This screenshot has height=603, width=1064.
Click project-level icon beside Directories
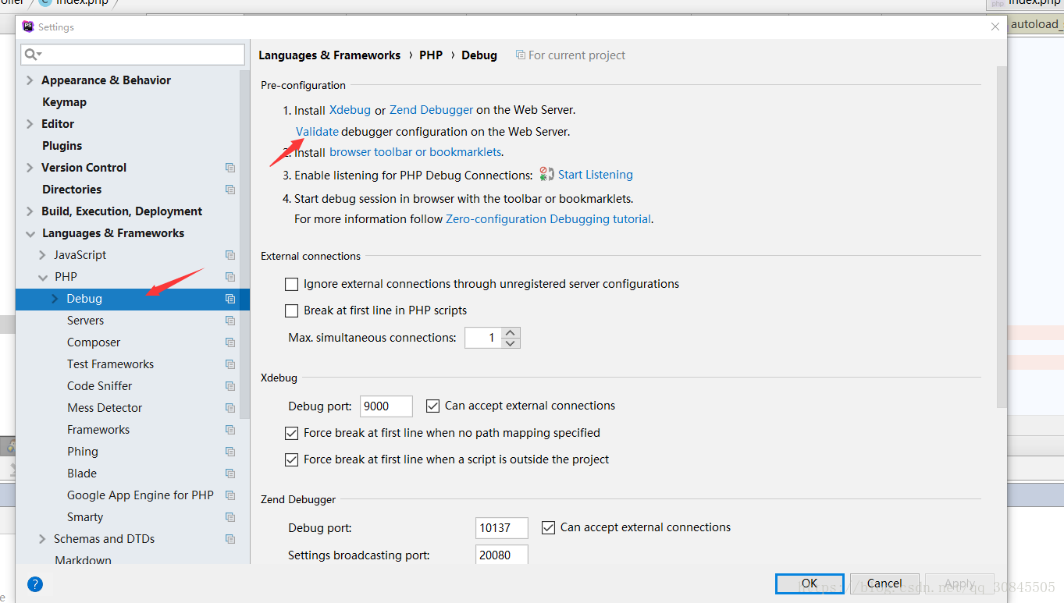[230, 190]
